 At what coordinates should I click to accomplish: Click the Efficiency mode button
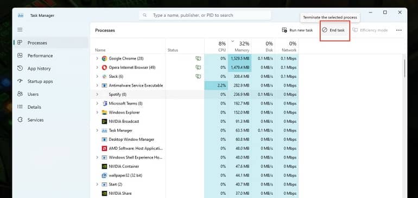pos(370,30)
